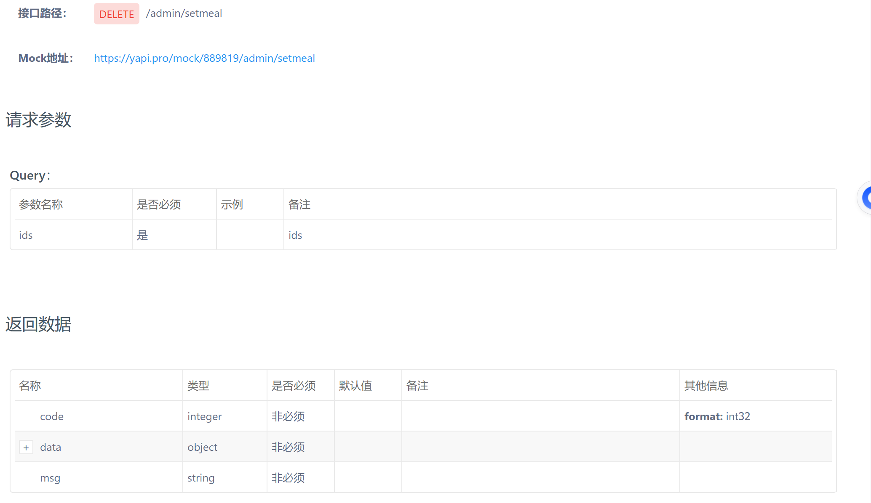Open the Mock address setmeal link
This screenshot has width=871, height=503.
point(204,58)
